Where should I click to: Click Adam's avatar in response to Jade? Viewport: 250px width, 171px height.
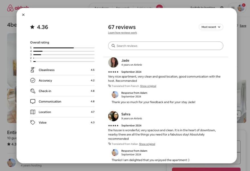(115, 95)
